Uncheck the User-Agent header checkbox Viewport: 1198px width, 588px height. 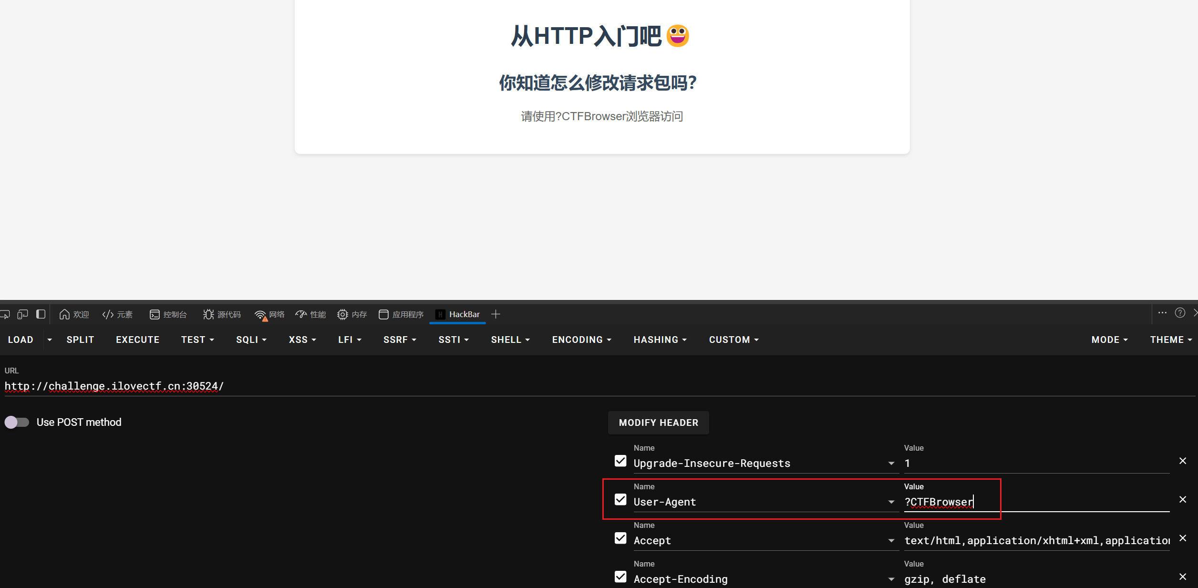click(x=620, y=499)
